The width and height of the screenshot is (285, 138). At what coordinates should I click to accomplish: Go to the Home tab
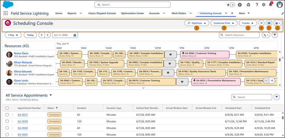tap(59, 13)
